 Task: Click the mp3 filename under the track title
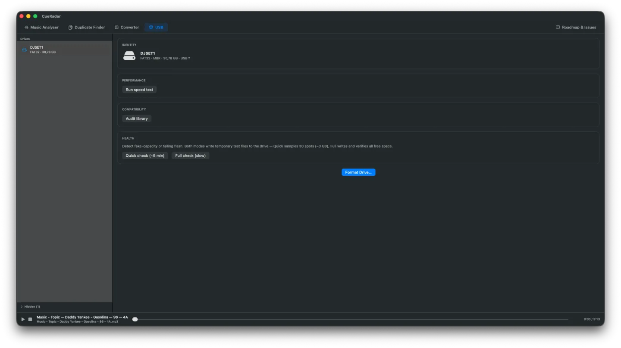click(77, 322)
